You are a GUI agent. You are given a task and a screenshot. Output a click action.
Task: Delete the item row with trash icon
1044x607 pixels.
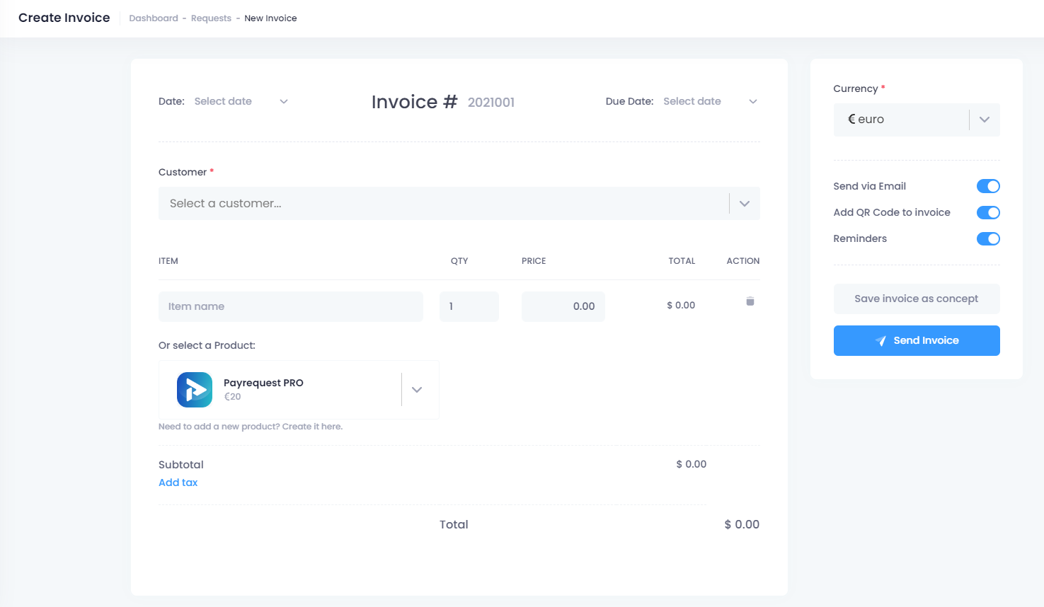point(750,301)
